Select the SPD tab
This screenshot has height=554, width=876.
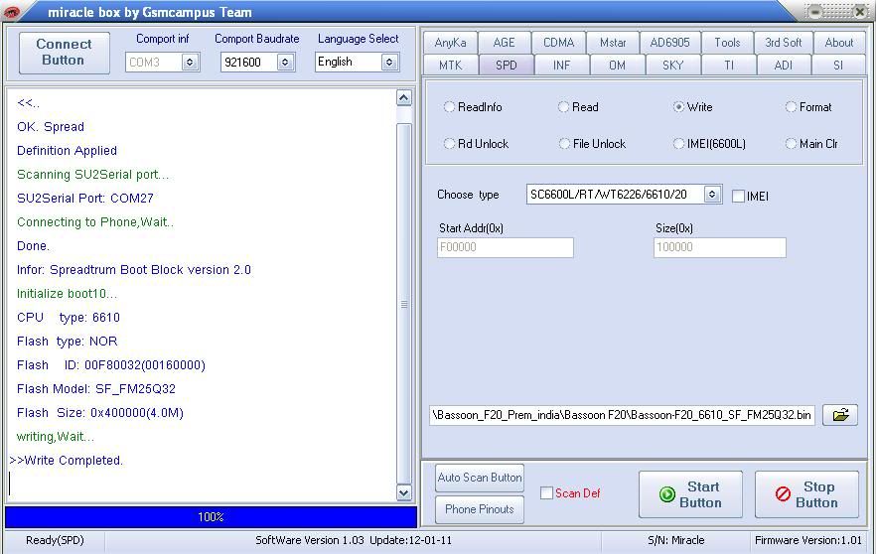[507, 66]
